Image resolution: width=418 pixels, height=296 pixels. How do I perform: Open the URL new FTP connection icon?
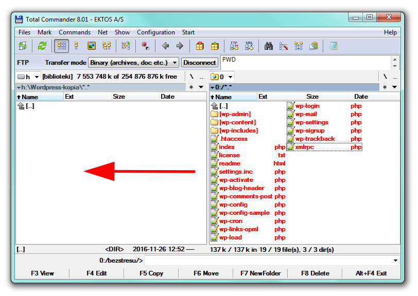point(249,46)
